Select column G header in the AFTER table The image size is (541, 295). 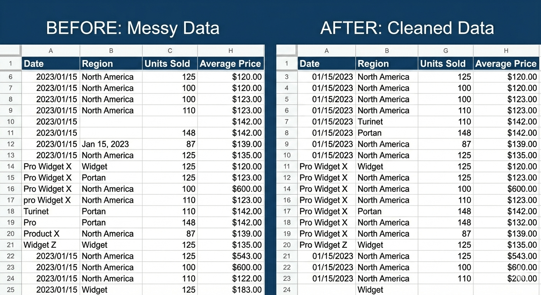point(445,50)
